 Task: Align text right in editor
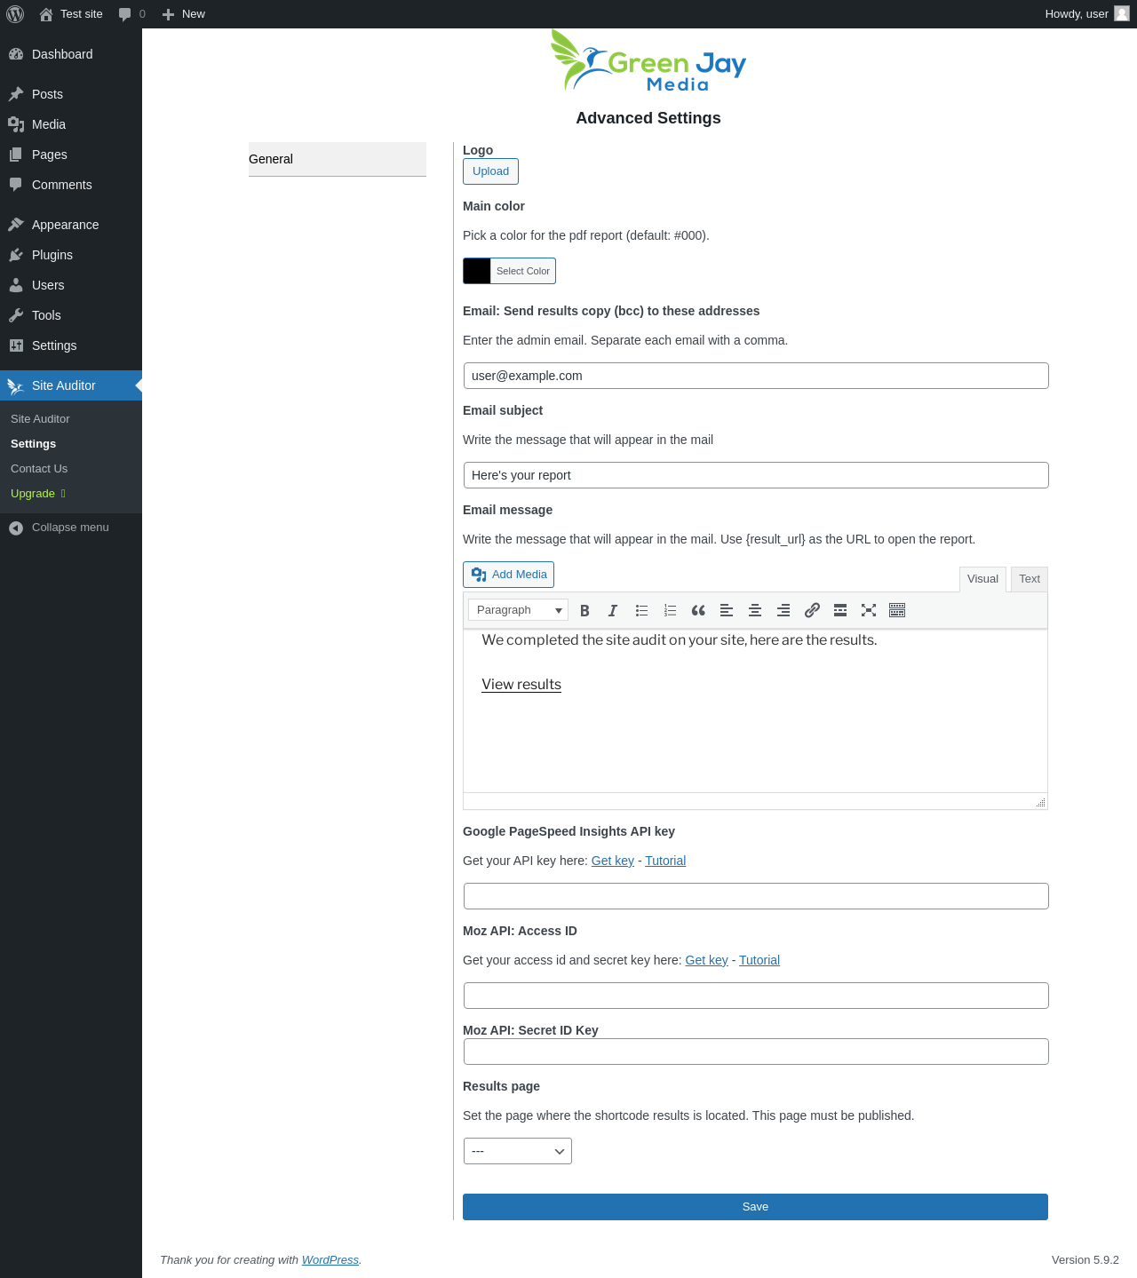click(783, 610)
